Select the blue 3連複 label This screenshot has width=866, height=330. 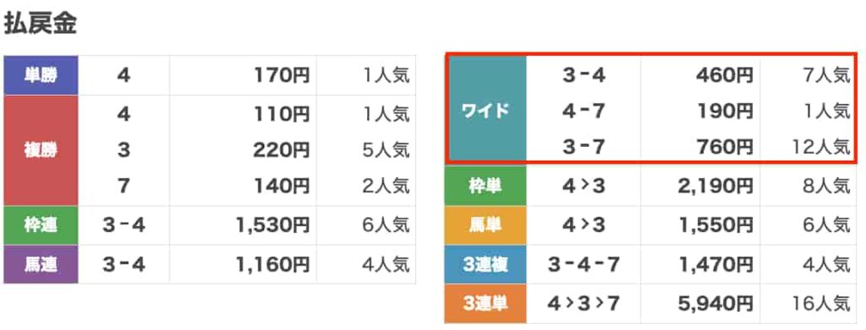485,264
